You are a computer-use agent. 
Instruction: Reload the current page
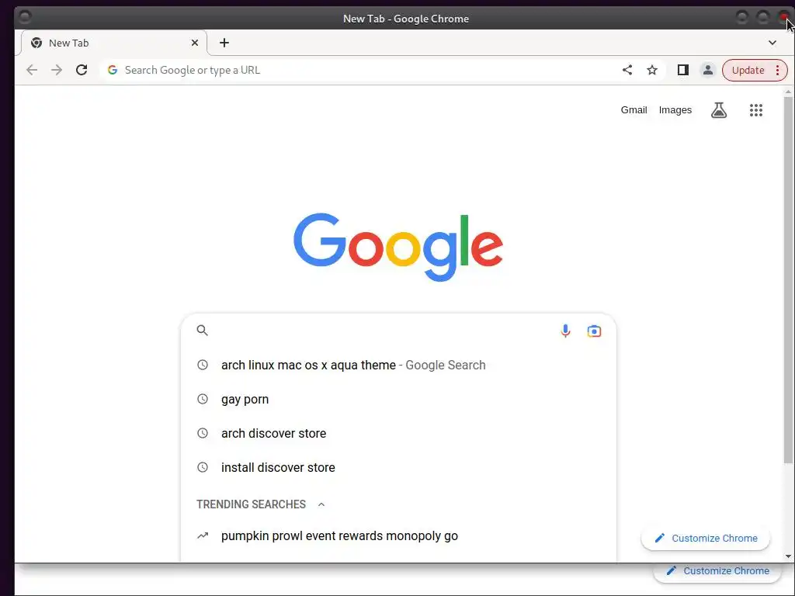(x=82, y=70)
